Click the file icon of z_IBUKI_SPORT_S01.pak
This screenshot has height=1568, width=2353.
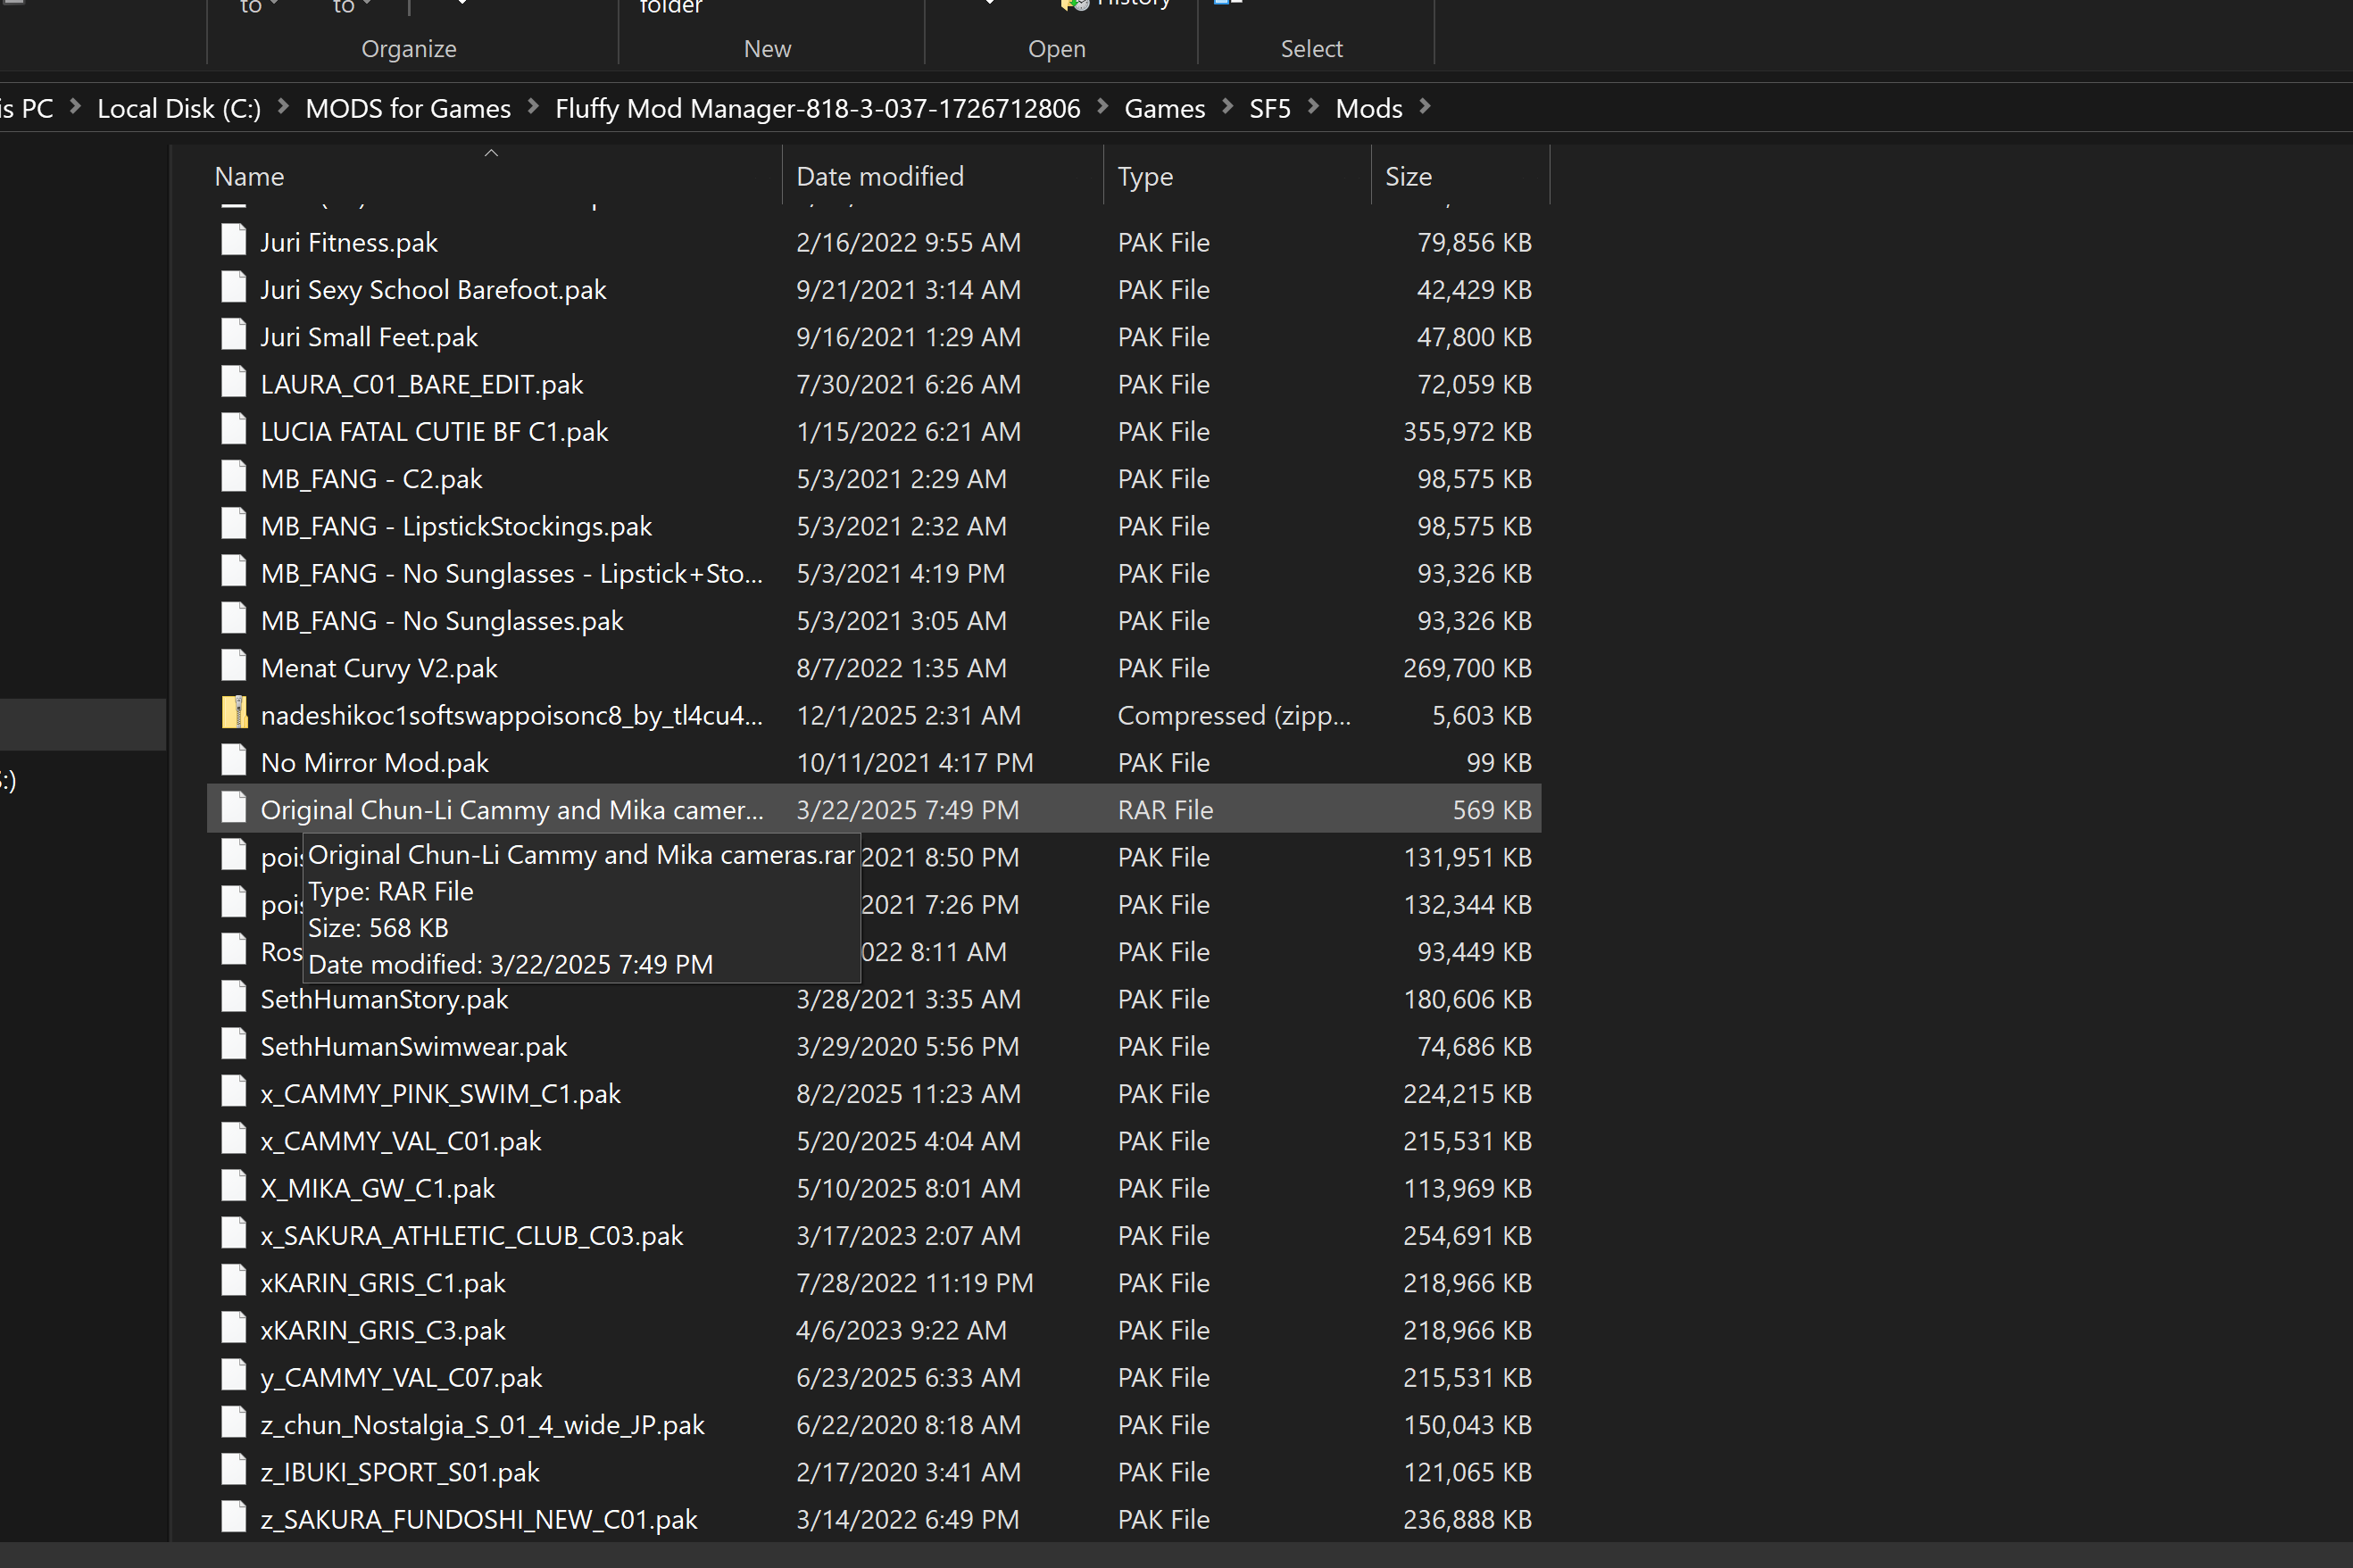234,1470
